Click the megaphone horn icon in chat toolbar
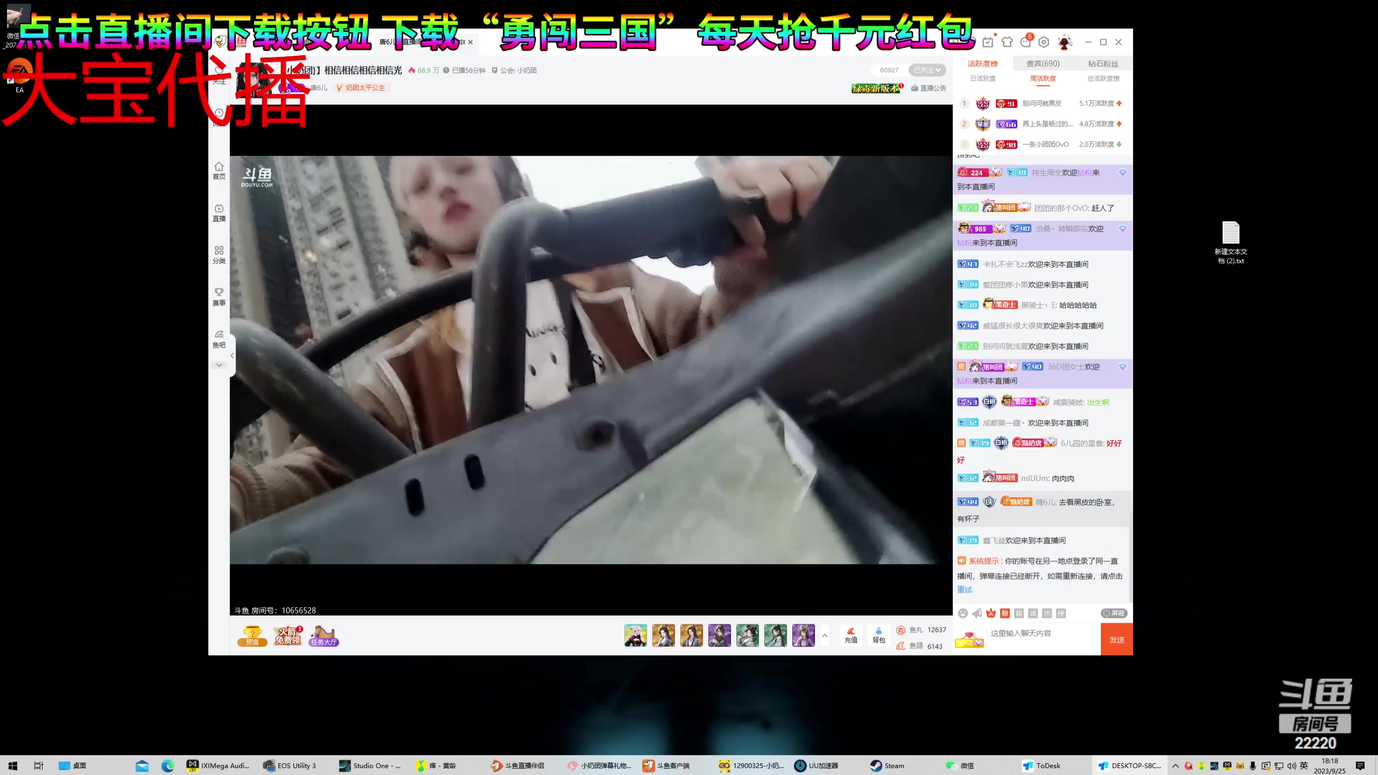1378x775 pixels. [977, 613]
